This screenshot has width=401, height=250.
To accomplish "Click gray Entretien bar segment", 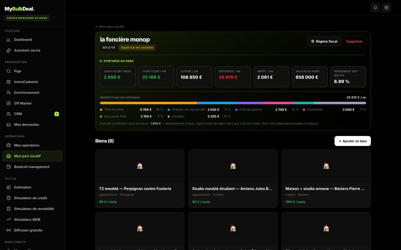I will [340, 103].
